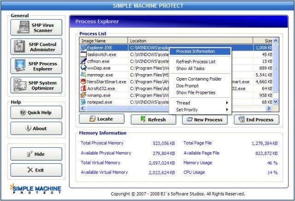Viewport: 295px width, 201px height.
Task: Click the green Refresh arrow icon
Action: click(x=143, y=119)
